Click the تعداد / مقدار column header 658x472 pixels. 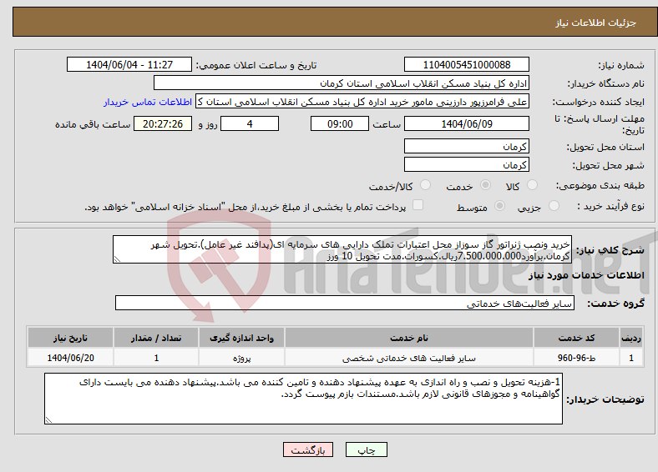point(156,338)
